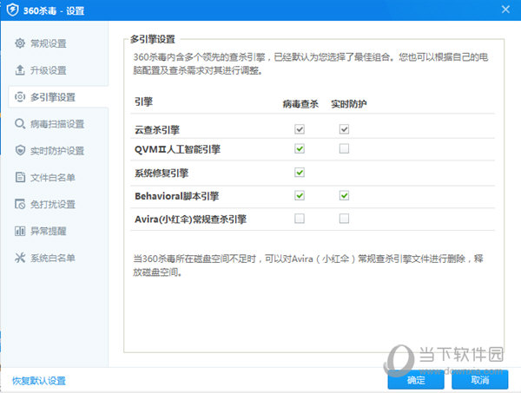This screenshot has height=393, width=521.
Task: Uncheck 病毒查杀 for 云查杀引擎
Action: 300,128
